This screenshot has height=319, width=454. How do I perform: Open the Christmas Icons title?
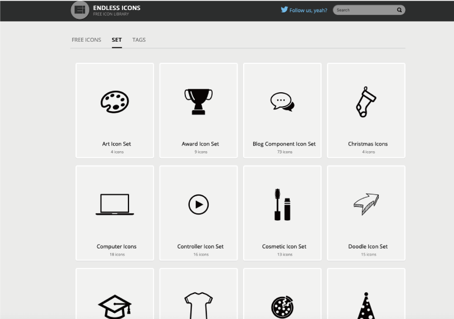click(368, 144)
